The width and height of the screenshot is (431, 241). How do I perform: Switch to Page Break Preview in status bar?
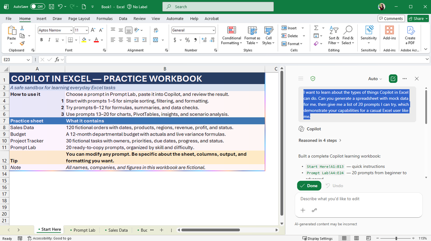coord(368,238)
